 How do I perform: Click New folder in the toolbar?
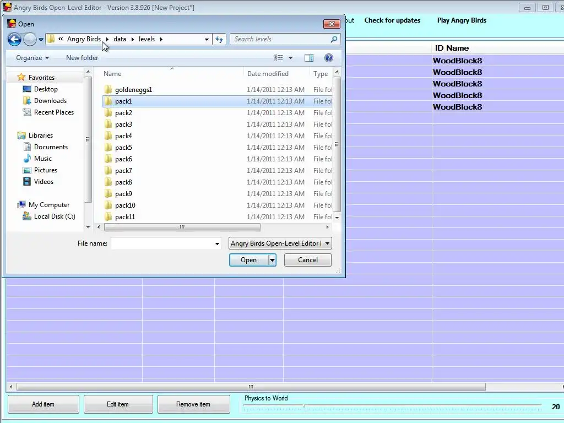click(x=82, y=58)
